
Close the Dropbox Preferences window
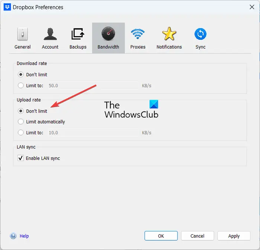tap(252, 7)
